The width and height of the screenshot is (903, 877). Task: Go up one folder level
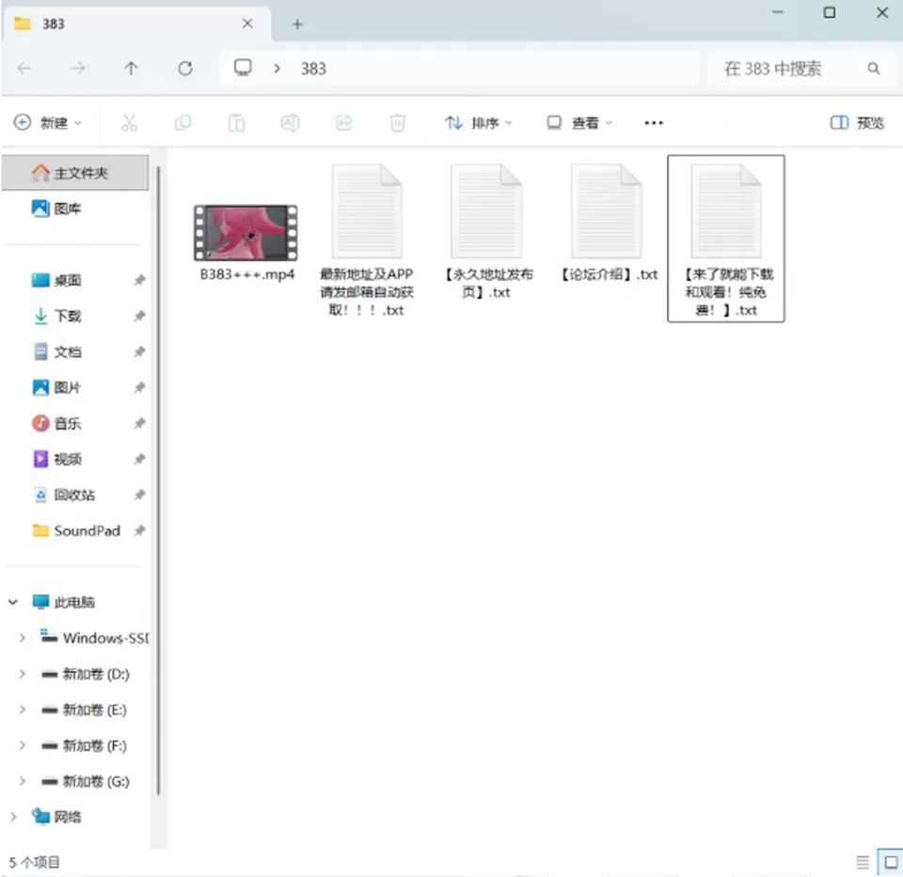pos(132,69)
